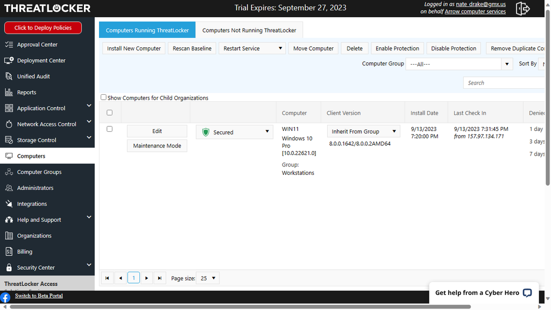Click the Billing icon in the sidebar
Screen dimensions: 551x310
[x=10, y=251]
